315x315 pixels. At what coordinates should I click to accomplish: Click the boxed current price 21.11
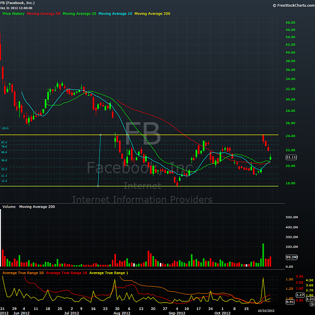(291, 157)
